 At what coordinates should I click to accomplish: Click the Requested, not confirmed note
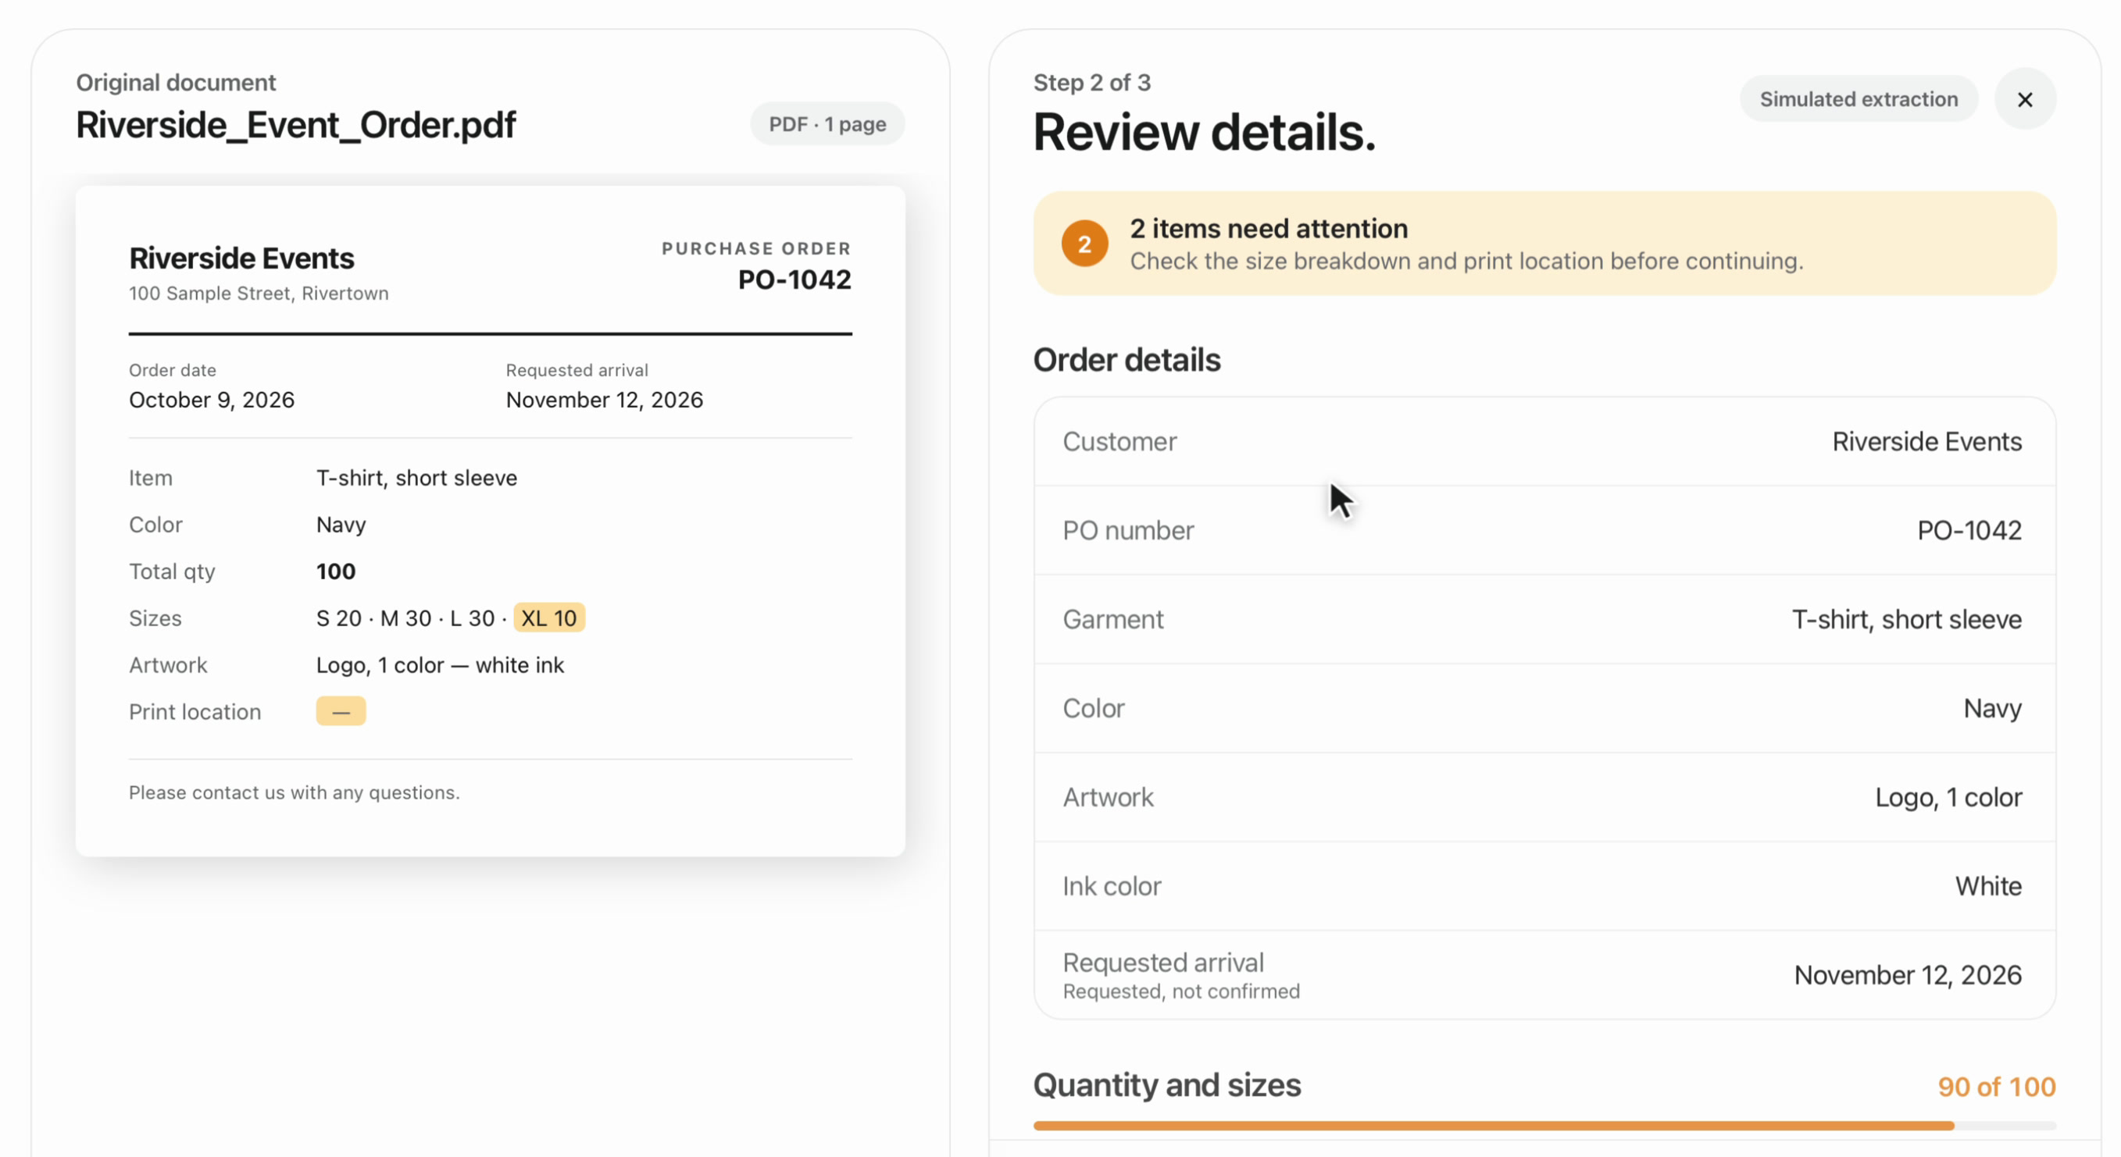(1180, 991)
